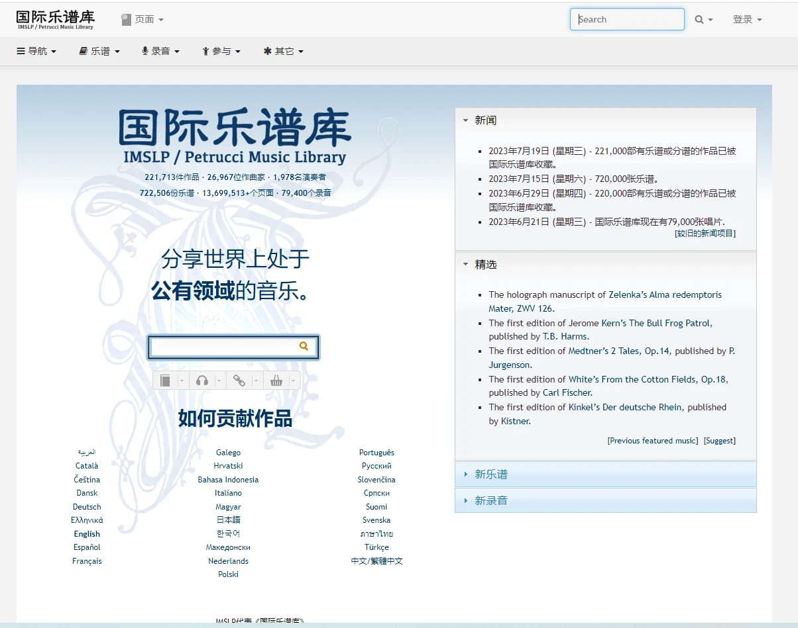Switch language to Hrvatski
Screen dimensions: 798x628
[228, 466]
